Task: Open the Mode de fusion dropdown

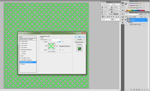Action: pos(55,40)
